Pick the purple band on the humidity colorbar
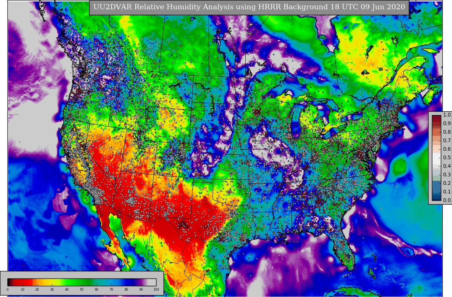The image size is (452, 297). (x=141, y=282)
